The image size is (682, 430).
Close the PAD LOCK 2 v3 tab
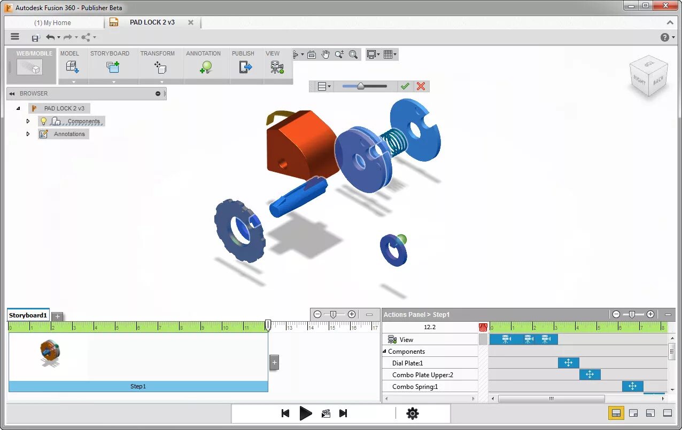pyautogui.click(x=191, y=22)
